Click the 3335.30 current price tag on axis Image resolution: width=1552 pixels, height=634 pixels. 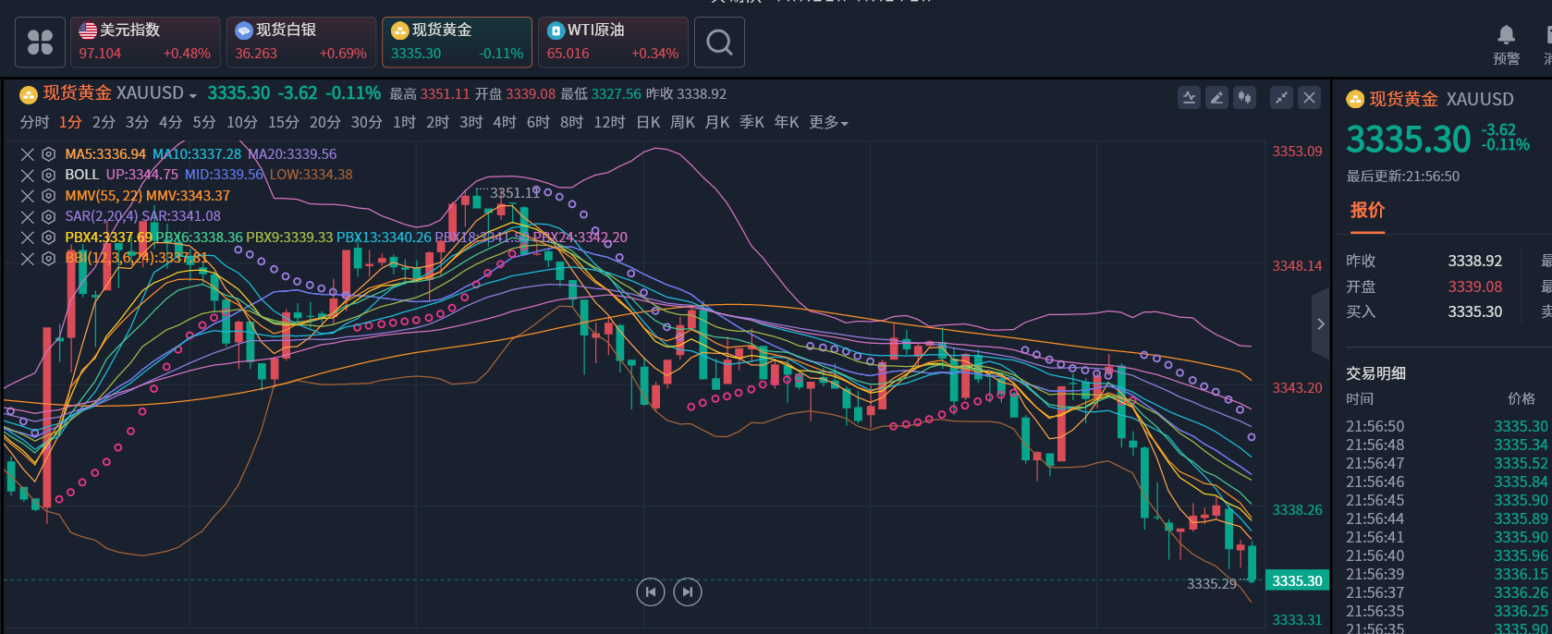tap(1297, 580)
